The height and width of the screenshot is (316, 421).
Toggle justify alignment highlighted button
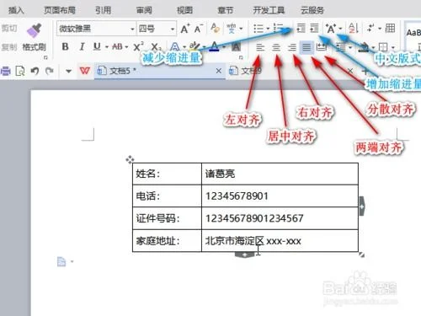[306, 47]
